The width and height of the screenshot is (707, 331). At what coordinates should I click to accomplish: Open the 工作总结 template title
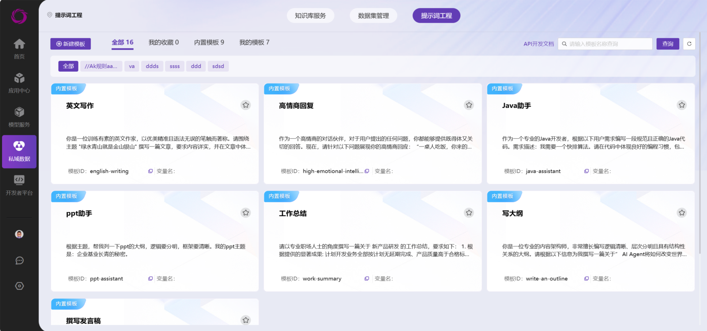pos(293,213)
